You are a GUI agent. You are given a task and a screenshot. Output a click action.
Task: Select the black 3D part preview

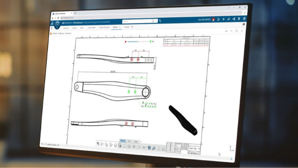point(183,120)
